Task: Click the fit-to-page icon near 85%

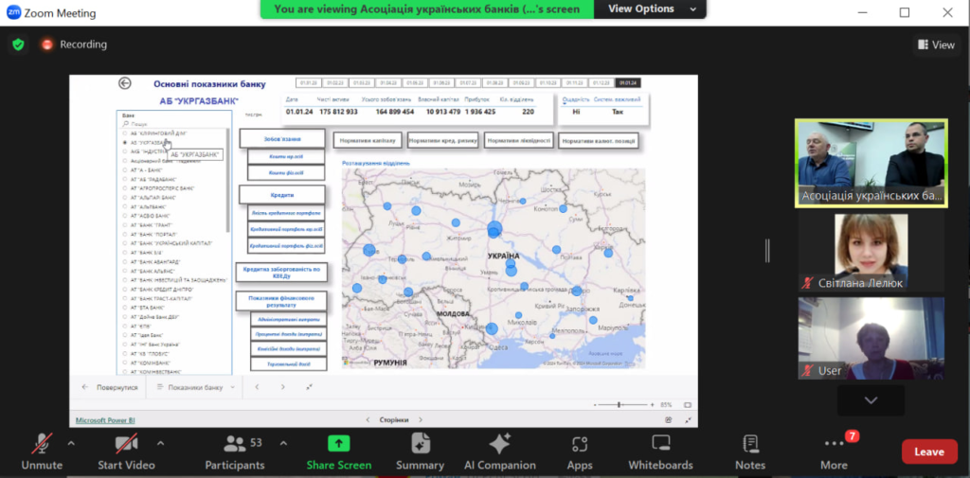Action: pyautogui.click(x=688, y=405)
